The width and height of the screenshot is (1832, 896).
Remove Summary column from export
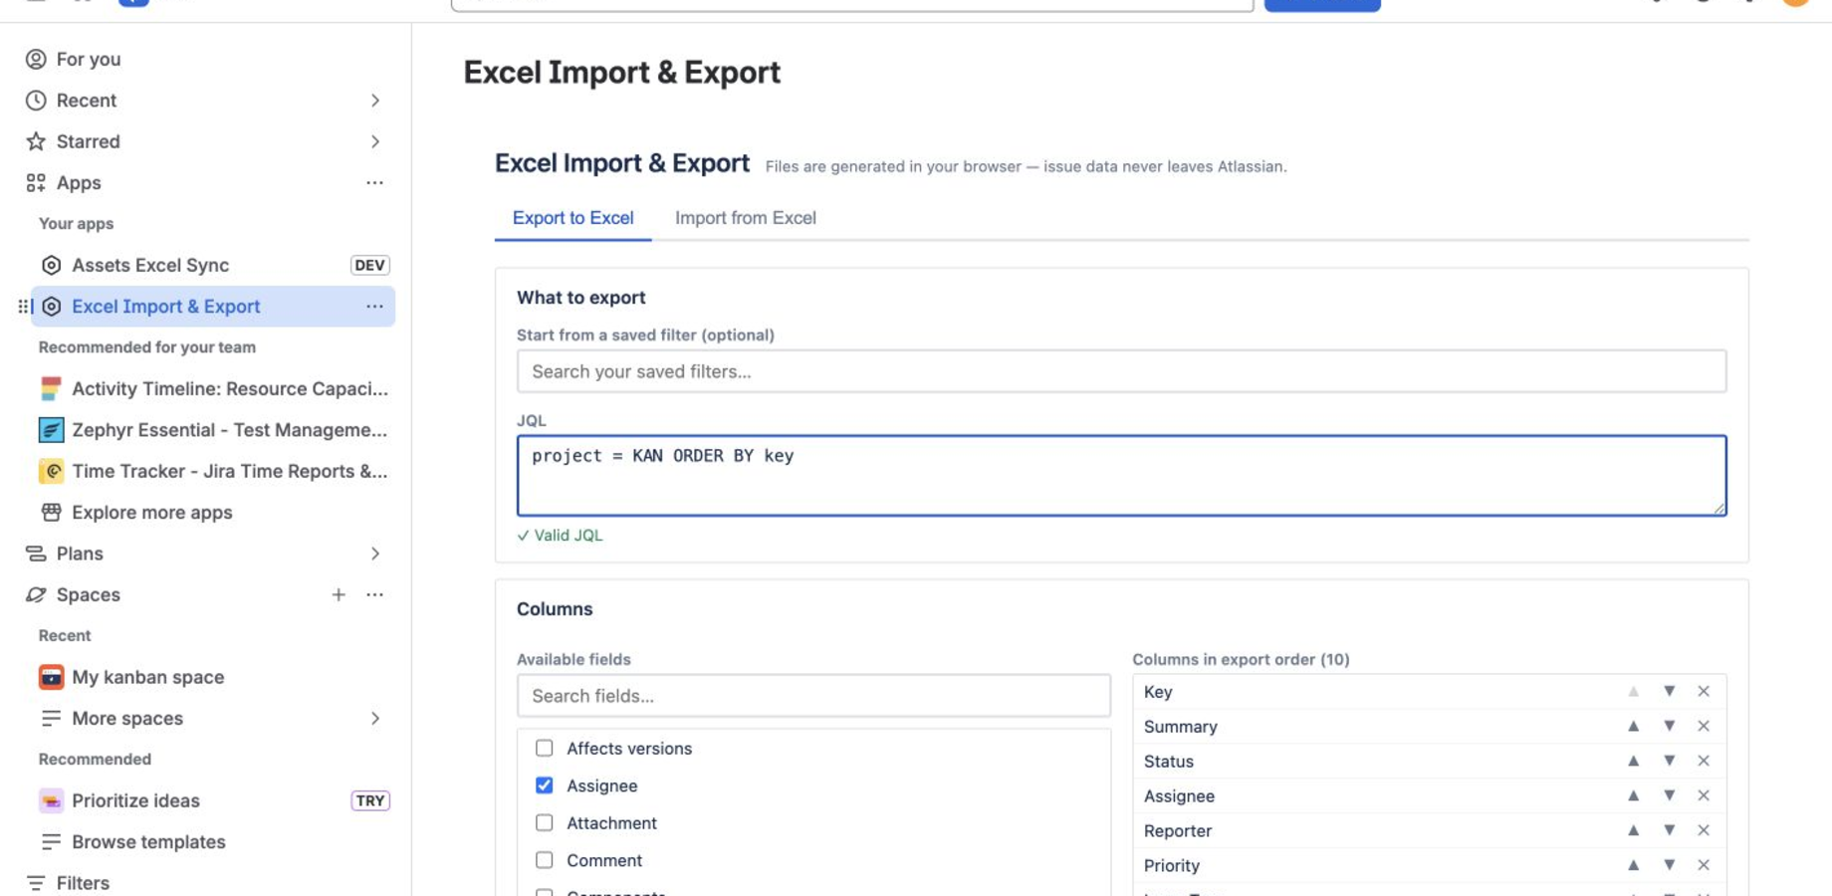(x=1704, y=726)
